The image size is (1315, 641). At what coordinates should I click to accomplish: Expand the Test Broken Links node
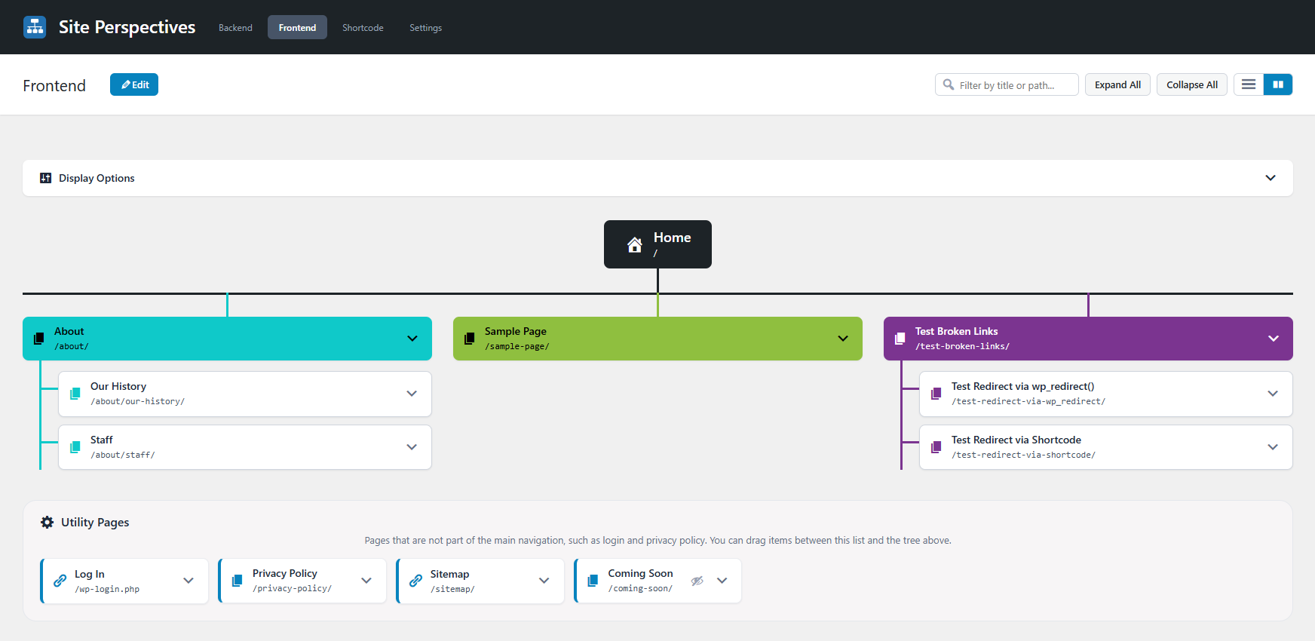coord(1274,339)
